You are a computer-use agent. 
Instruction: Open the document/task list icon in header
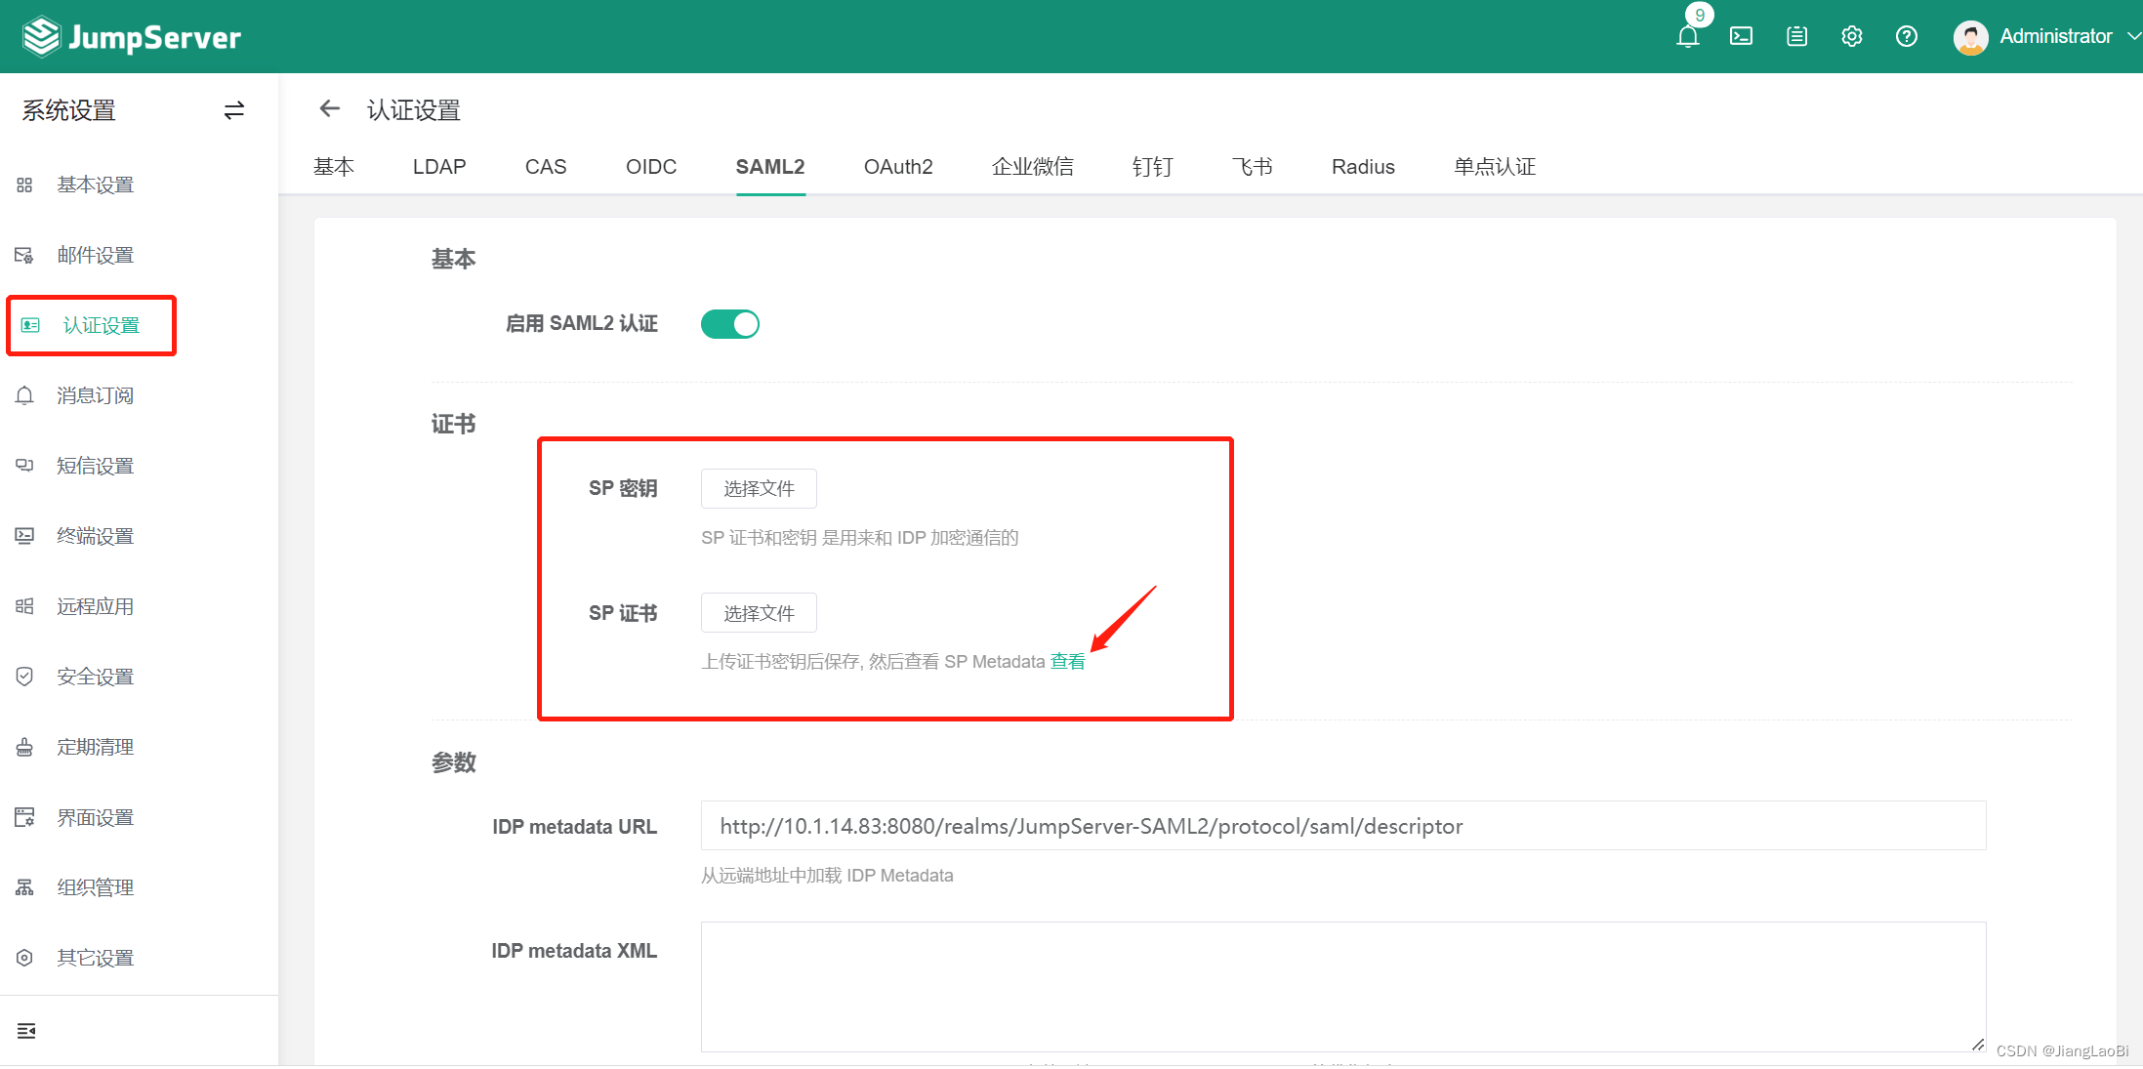point(1796,36)
